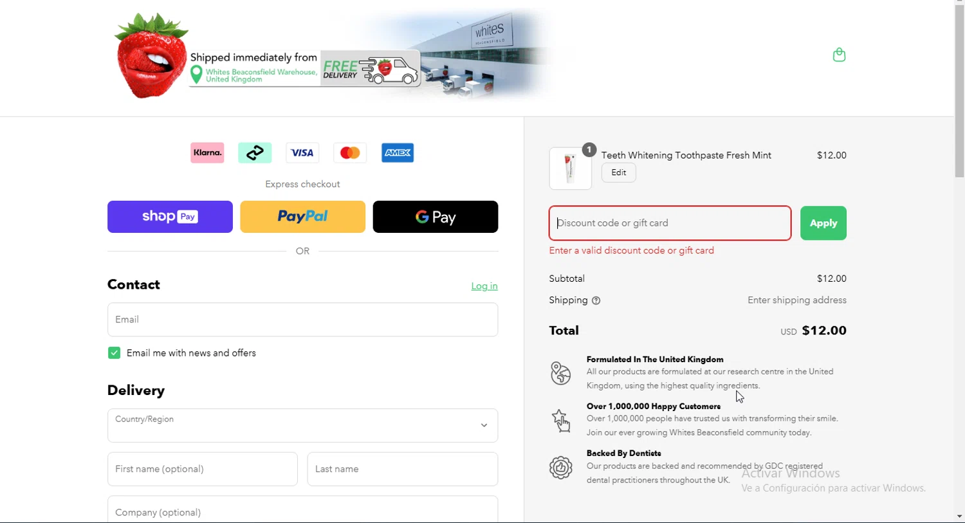Click the Teeth Whitening Toothpaste Fresh Mint title

pyautogui.click(x=686, y=155)
